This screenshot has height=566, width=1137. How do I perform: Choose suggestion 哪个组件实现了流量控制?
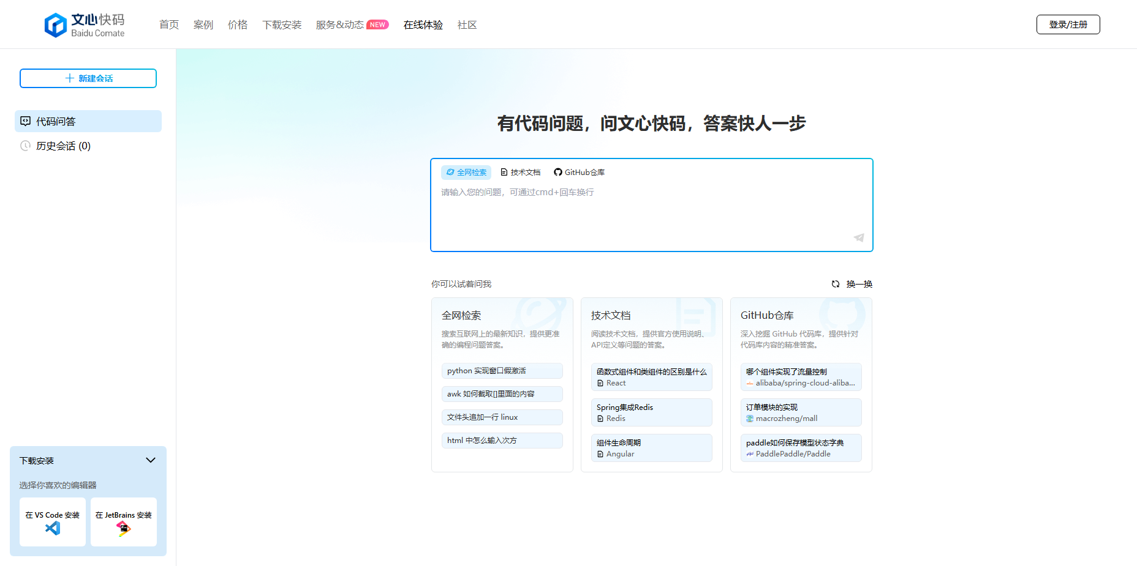801,377
